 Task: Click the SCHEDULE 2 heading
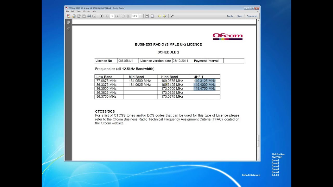pyautogui.click(x=168, y=52)
